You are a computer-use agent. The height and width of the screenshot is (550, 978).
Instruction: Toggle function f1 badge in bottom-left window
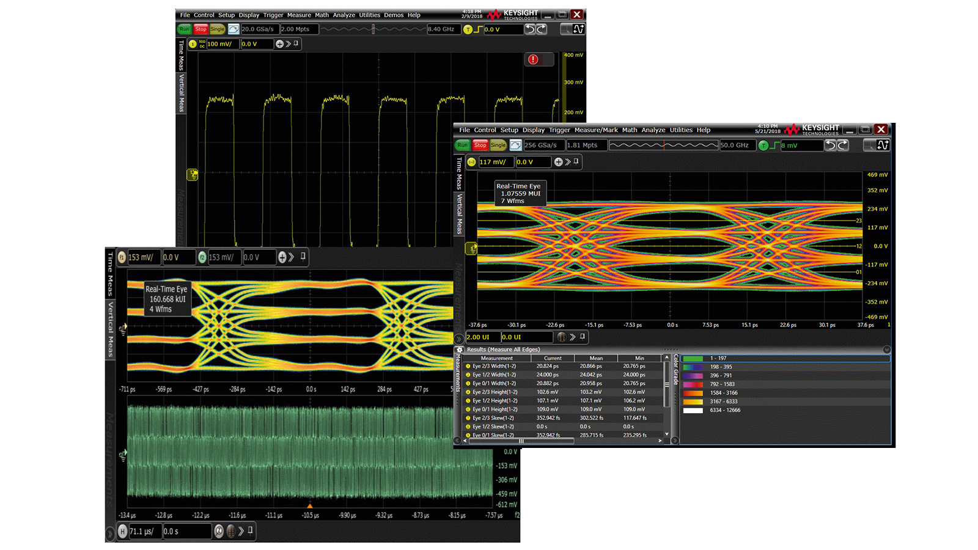(x=122, y=257)
